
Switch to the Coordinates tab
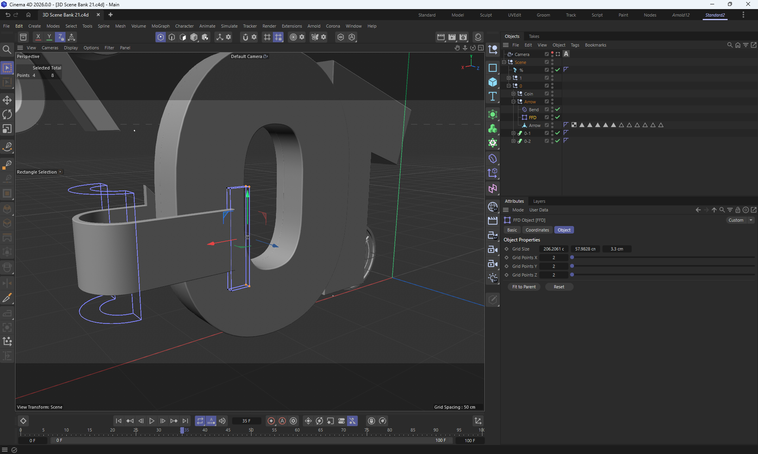(537, 230)
